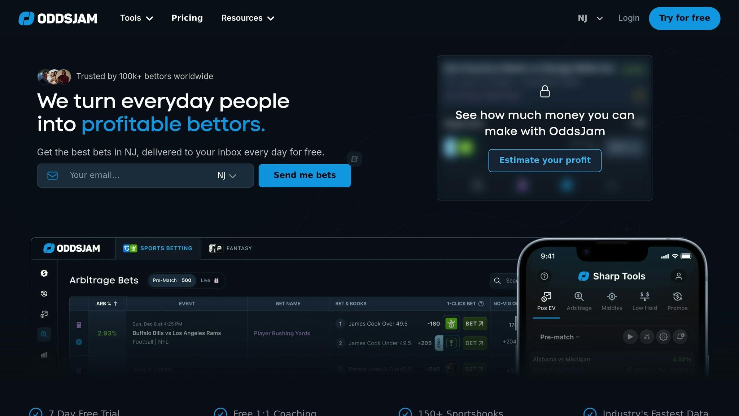The image size is (739, 416).
Task: Click the 1-Click Bet help icon
Action: point(481,304)
